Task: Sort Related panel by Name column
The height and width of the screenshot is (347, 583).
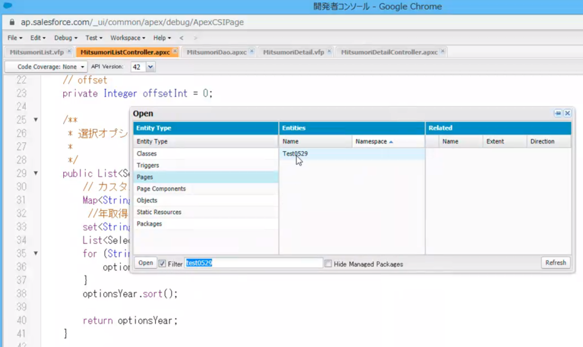Action: pos(461,142)
